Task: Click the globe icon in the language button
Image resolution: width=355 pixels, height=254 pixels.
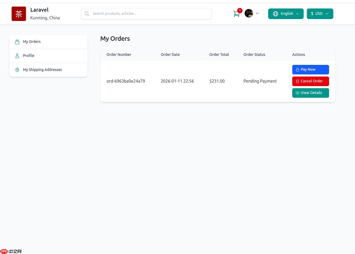Action: click(x=276, y=14)
